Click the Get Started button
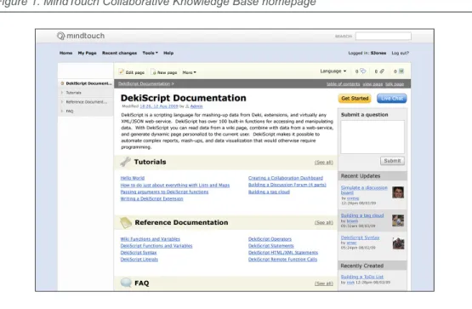472x309 pixels. coord(355,99)
